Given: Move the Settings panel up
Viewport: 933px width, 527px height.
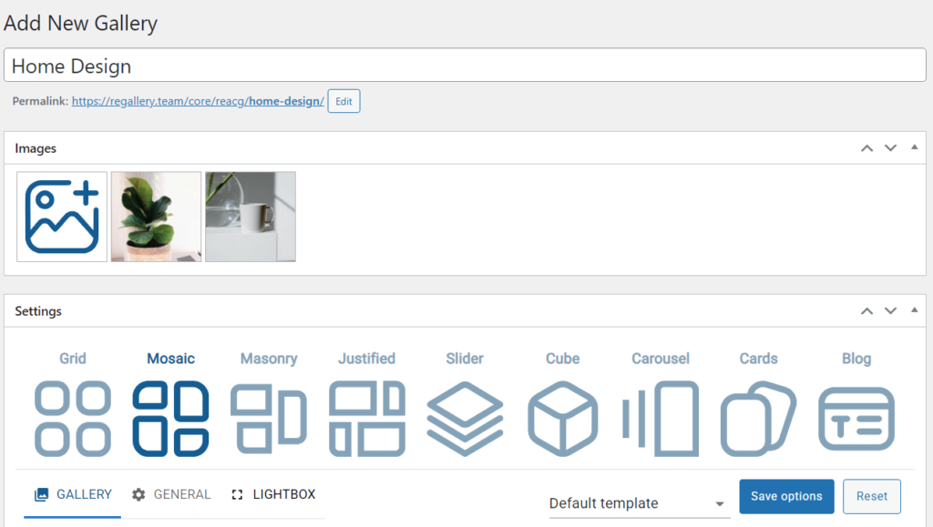Looking at the screenshot, I should point(866,311).
